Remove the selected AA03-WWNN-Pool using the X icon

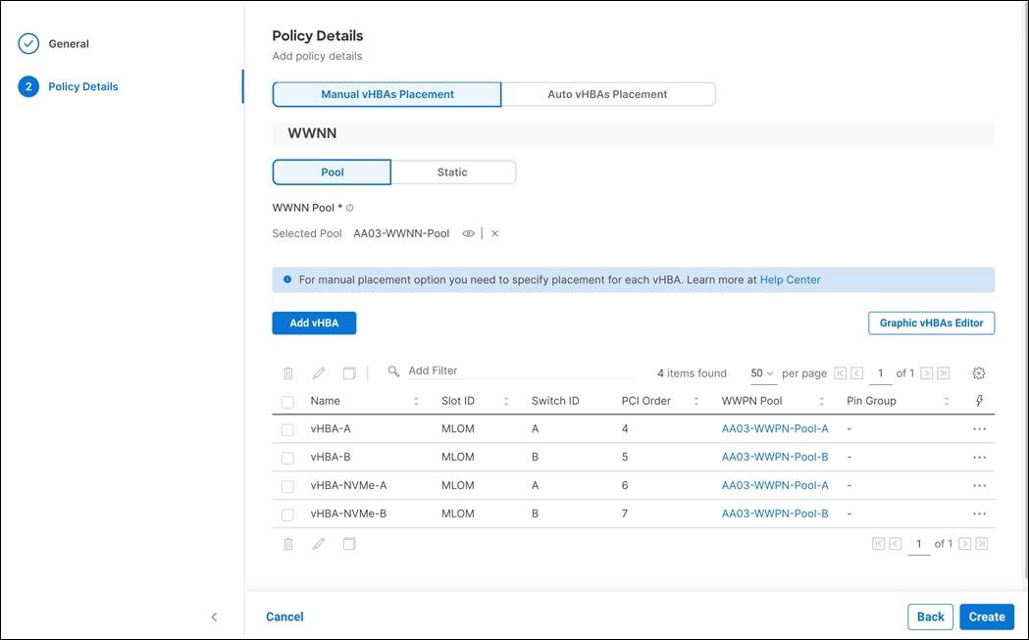(x=494, y=233)
